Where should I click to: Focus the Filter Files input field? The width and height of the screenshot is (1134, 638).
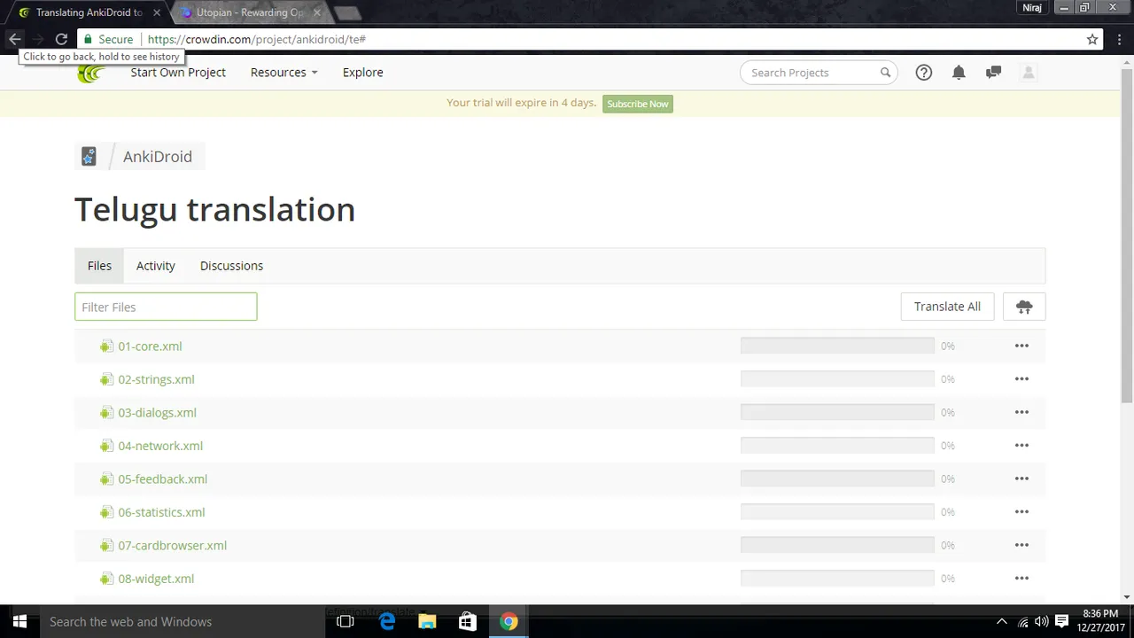pos(166,307)
